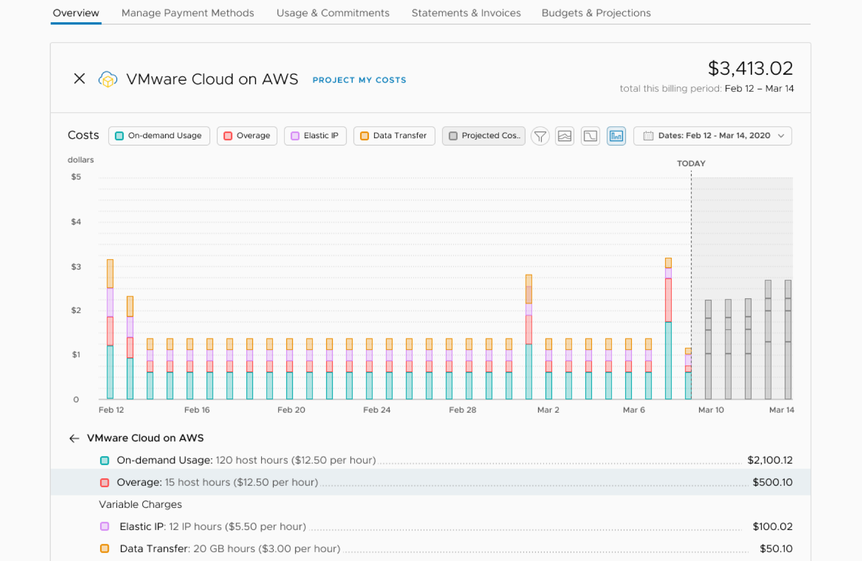Click the $100.02 Elastic IP amount

pyautogui.click(x=772, y=527)
